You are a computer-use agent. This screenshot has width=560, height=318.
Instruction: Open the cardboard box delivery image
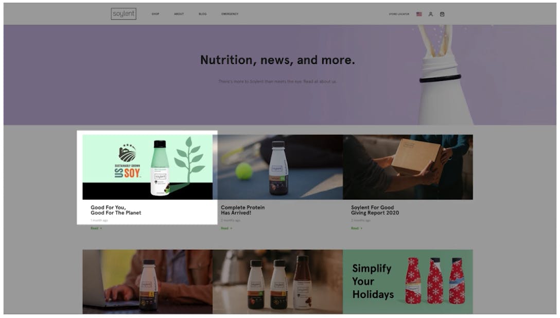click(x=408, y=167)
